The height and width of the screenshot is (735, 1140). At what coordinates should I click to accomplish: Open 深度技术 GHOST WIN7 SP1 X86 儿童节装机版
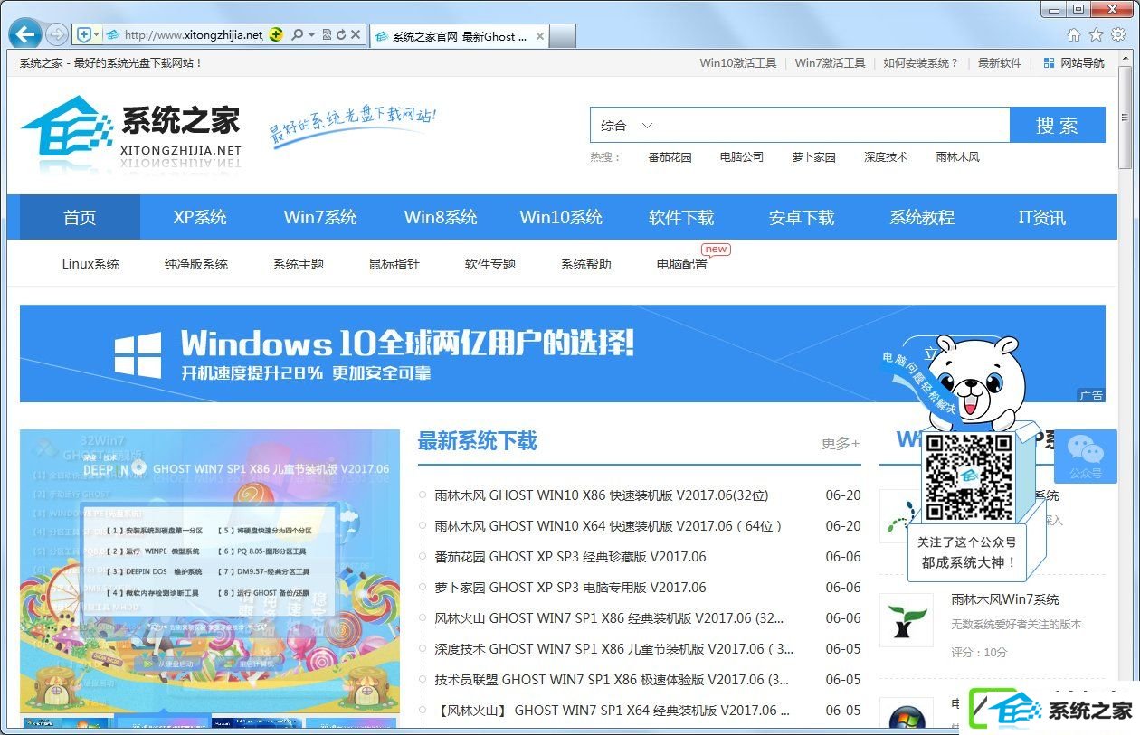coord(613,649)
